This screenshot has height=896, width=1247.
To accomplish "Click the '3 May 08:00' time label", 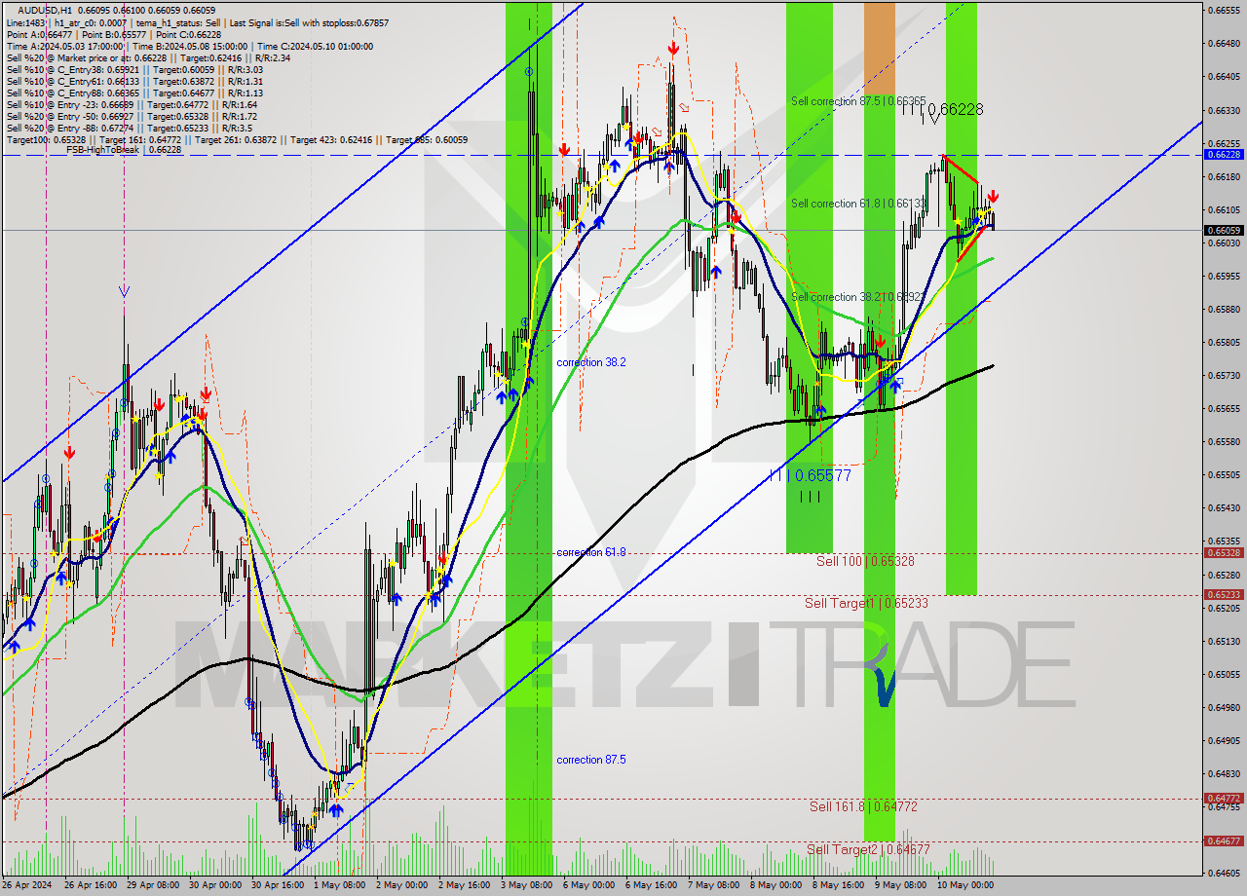I will 529,885.
